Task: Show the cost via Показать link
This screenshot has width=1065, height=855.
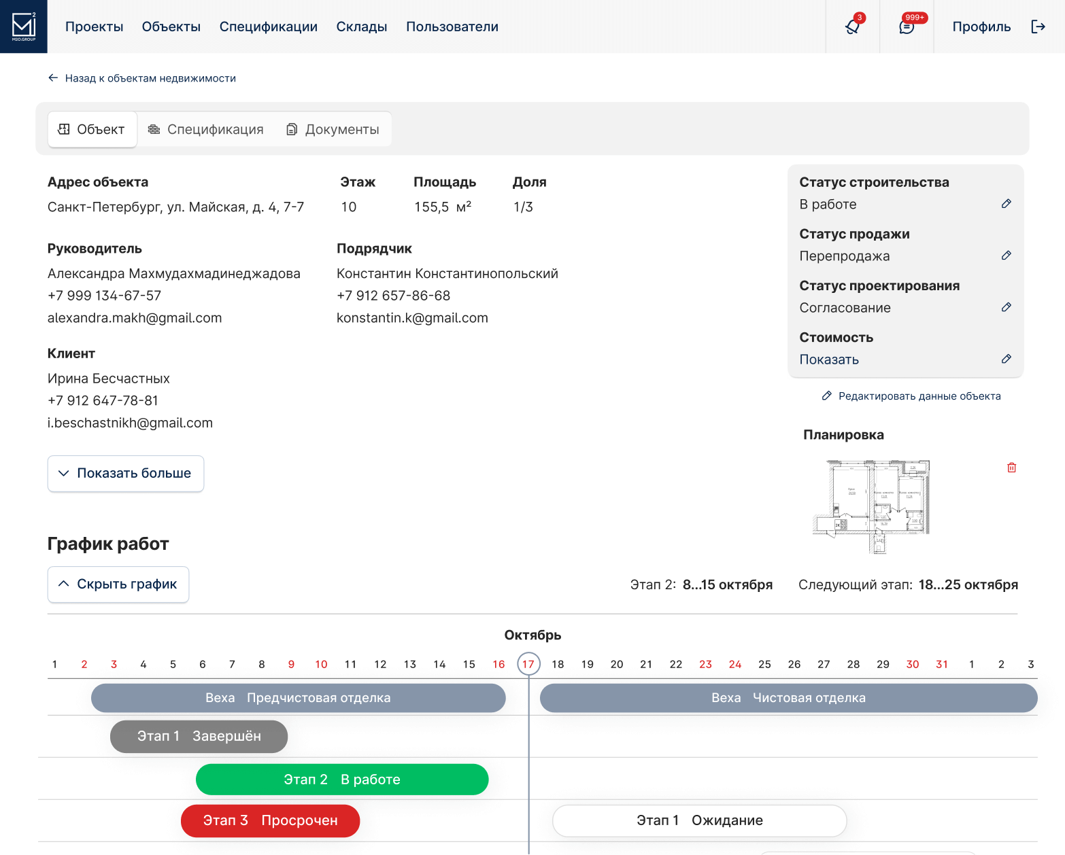Action: (x=829, y=360)
